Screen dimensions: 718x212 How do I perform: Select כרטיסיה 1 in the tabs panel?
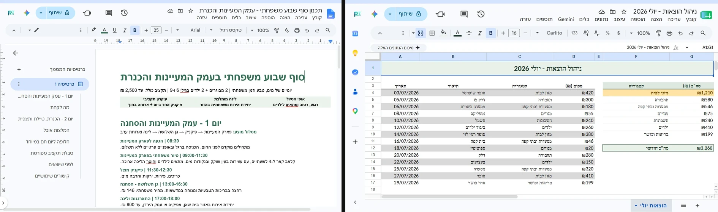[50, 84]
